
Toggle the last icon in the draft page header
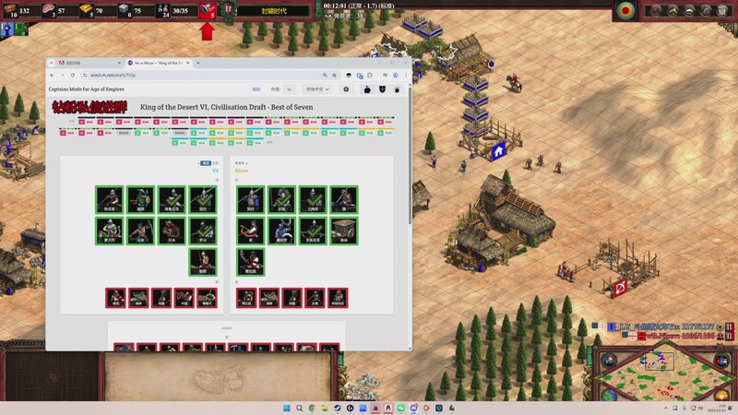click(397, 89)
